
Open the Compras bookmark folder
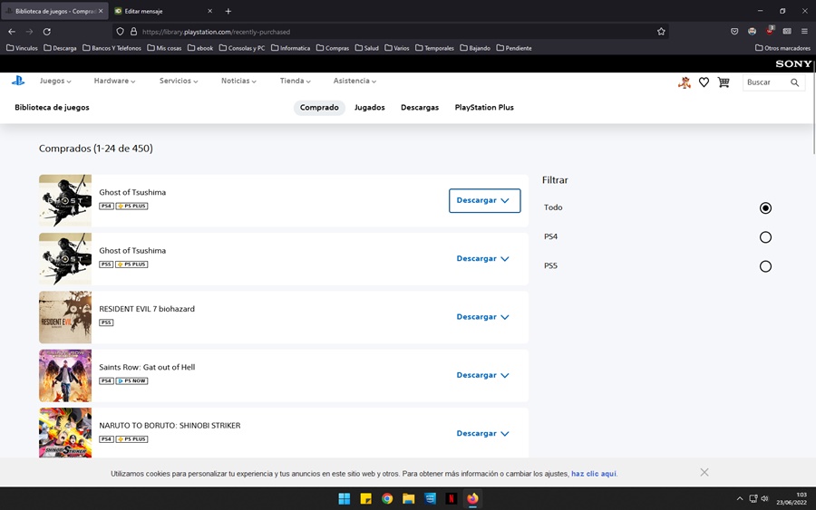(333, 48)
